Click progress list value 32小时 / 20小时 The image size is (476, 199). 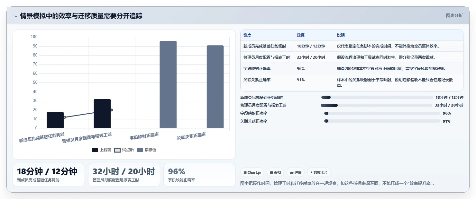pyautogui.click(x=449, y=105)
